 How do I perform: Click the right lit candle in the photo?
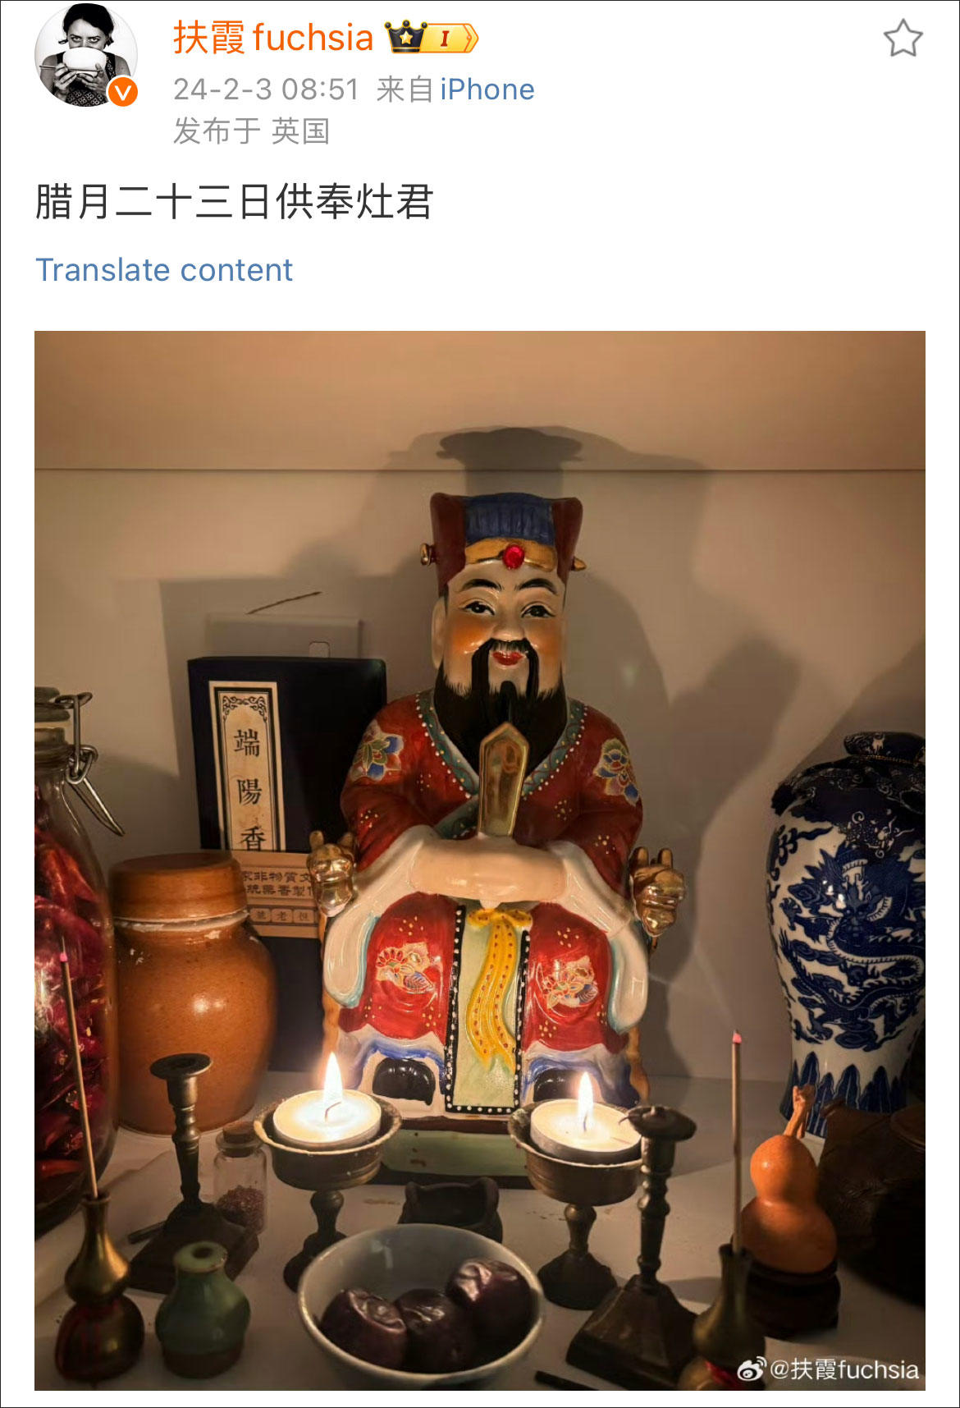pos(583,1121)
